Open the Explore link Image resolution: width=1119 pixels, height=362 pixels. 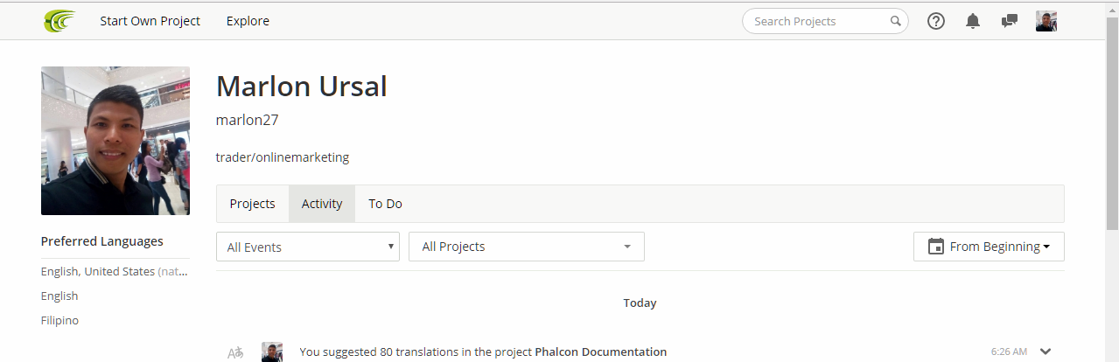pos(248,21)
